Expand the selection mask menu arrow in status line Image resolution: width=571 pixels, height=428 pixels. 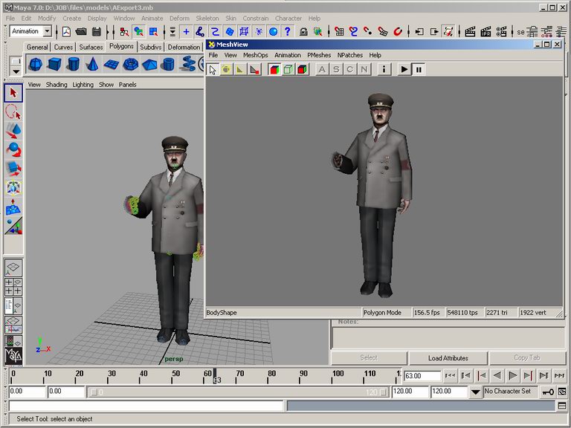[x=172, y=32]
